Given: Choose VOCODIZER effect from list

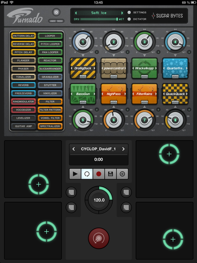Looking at the screenshot, I should click(x=23, y=110).
